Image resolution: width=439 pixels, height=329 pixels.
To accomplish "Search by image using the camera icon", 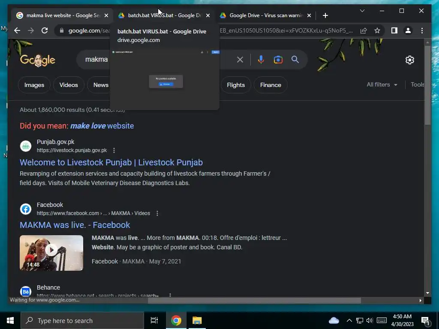I will [x=278, y=59].
